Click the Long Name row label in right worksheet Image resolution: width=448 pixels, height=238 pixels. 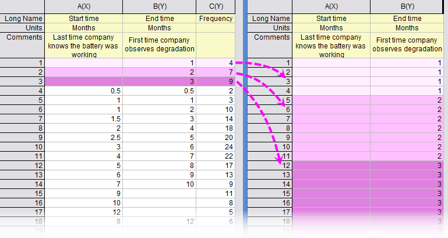(x=270, y=19)
